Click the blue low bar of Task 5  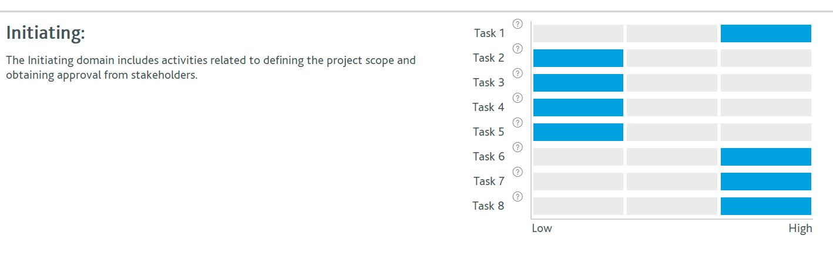578,132
